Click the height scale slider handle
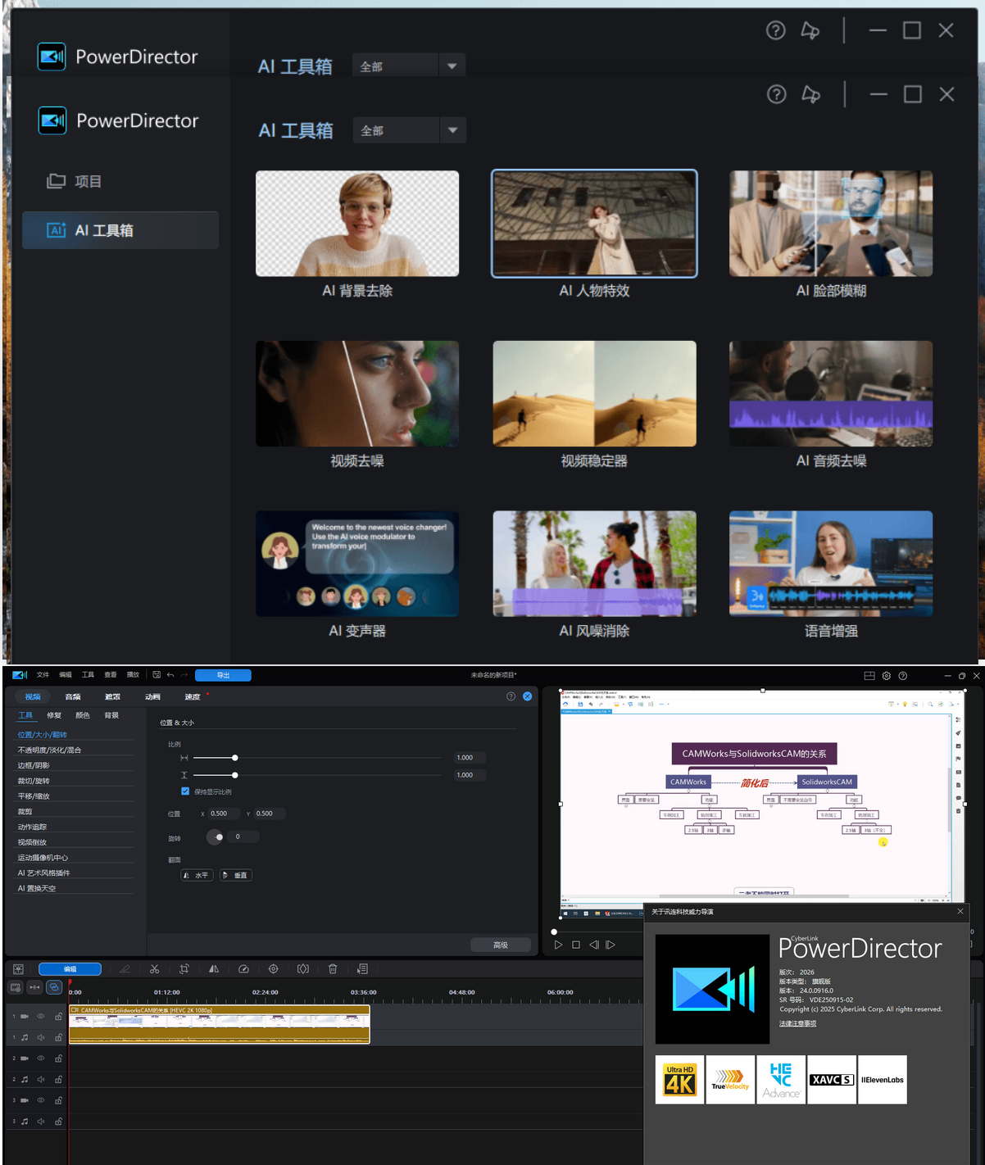The width and height of the screenshot is (985, 1165). tap(235, 775)
